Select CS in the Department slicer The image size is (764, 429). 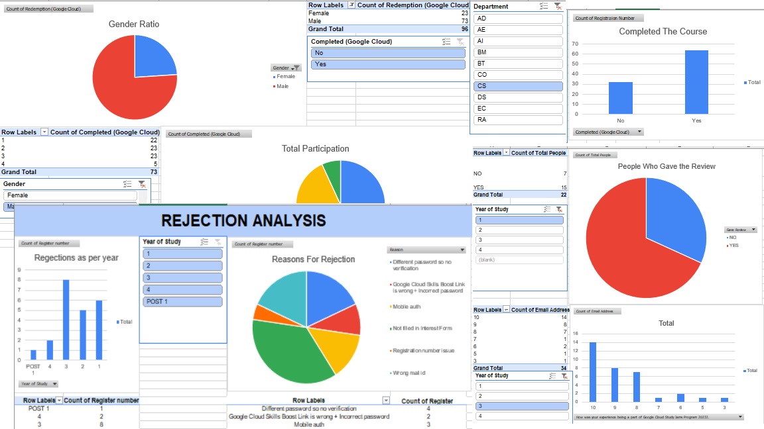point(518,86)
